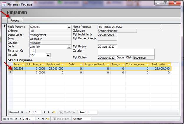The width and height of the screenshot is (184, 124).
Task: Click the Catatan notes box
Action: tap(126, 52)
